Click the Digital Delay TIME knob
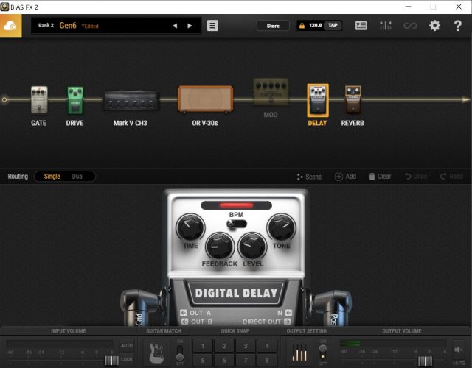This screenshot has width=472, height=368. pyautogui.click(x=190, y=227)
